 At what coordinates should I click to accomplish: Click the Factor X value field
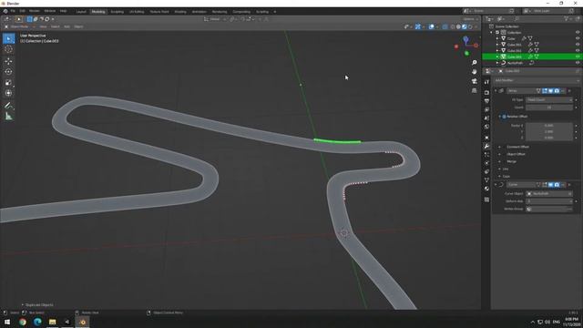549,126
